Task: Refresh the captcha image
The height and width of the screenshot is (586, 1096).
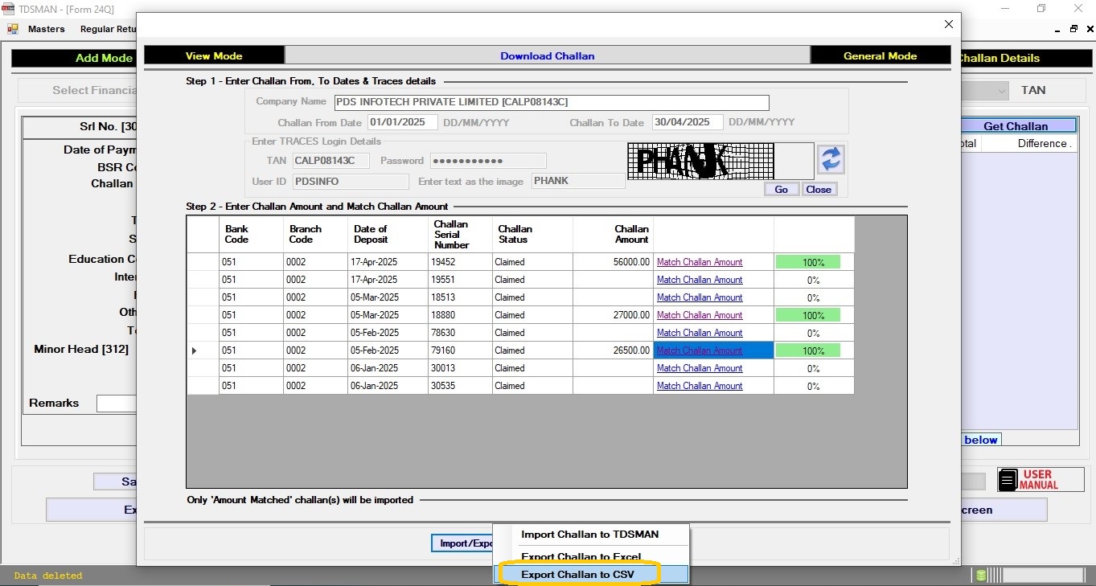Action: (831, 159)
